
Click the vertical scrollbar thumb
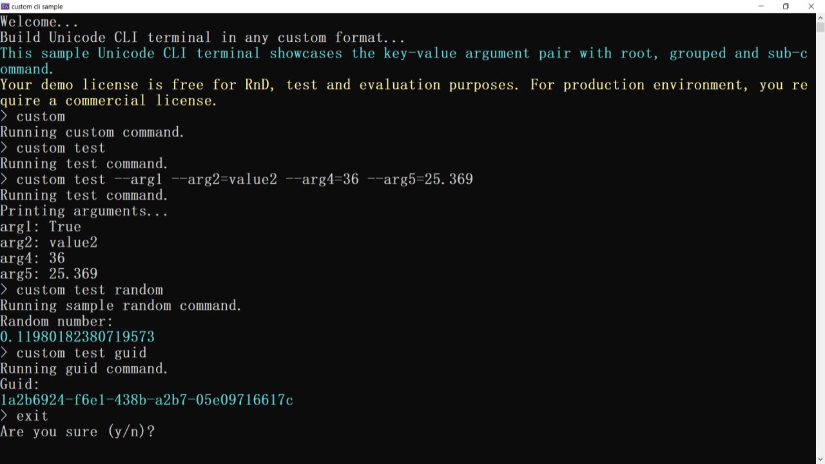(820, 27)
